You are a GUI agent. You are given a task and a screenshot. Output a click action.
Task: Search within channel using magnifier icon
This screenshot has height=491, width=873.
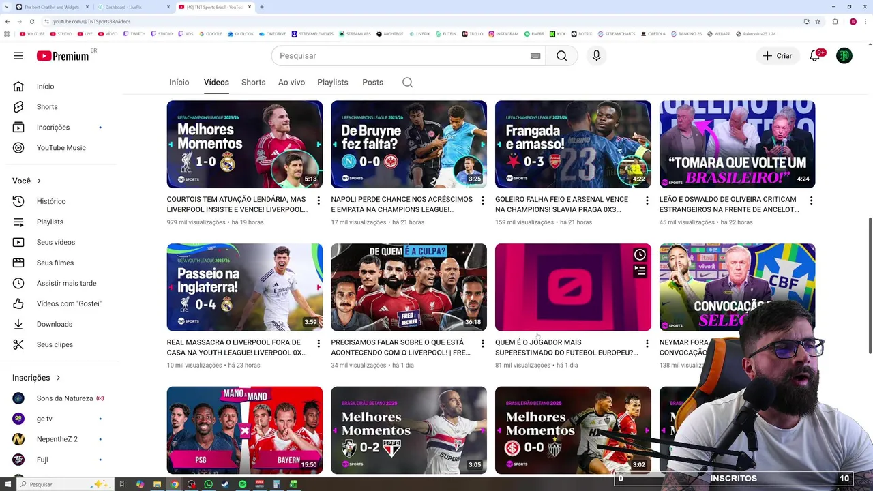click(407, 83)
